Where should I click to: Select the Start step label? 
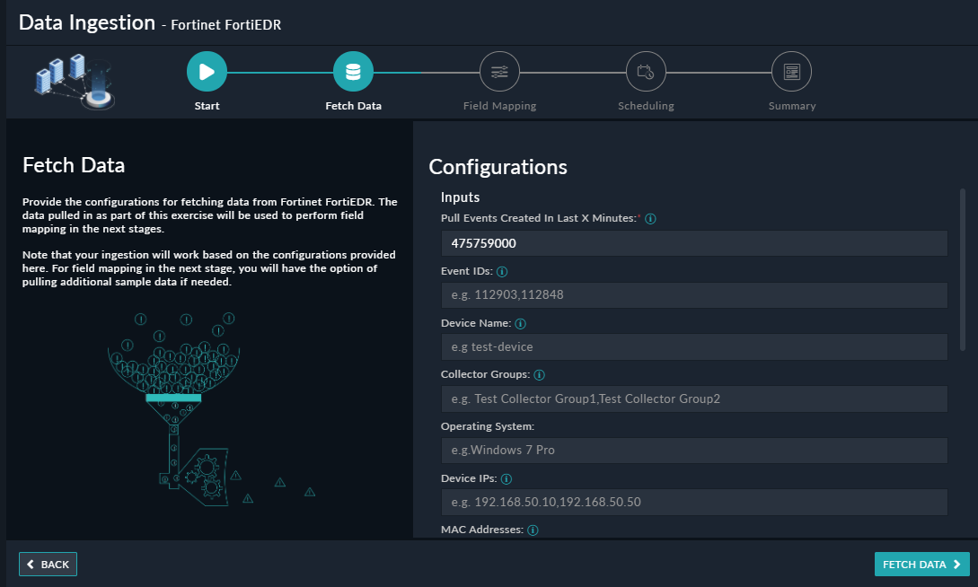coord(207,106)
